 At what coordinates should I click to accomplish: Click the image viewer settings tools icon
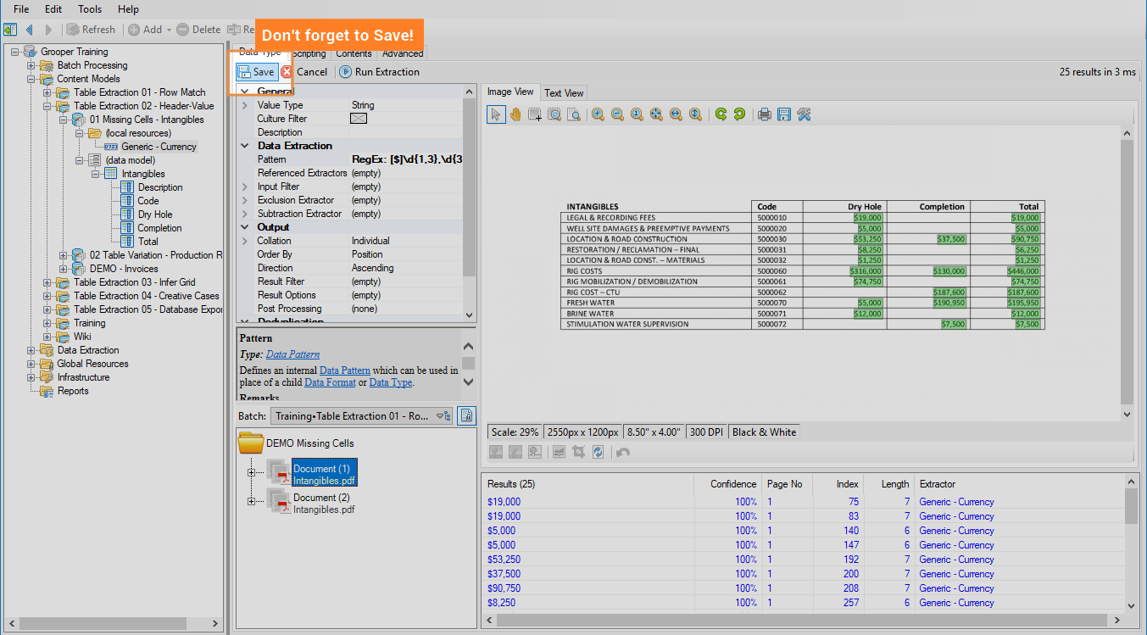point(804,114)
